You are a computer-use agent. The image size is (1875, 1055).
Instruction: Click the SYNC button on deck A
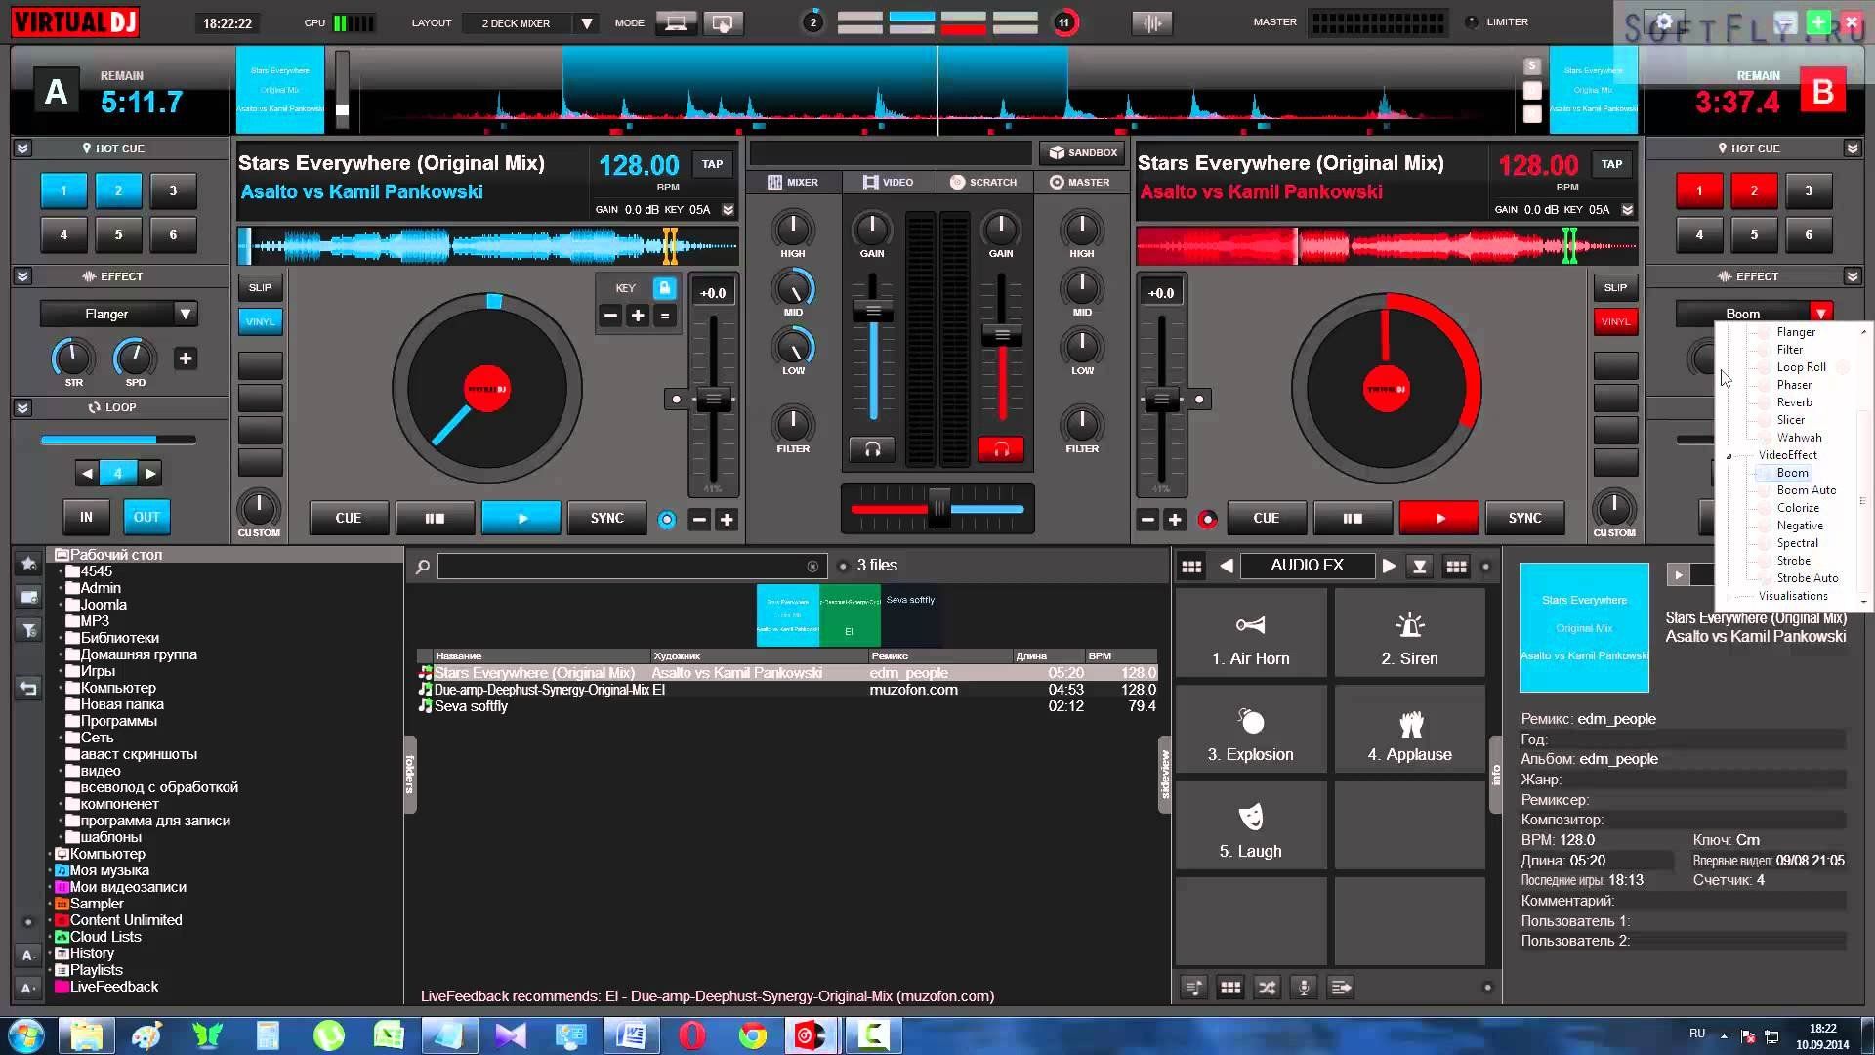(x=606, y=517)
